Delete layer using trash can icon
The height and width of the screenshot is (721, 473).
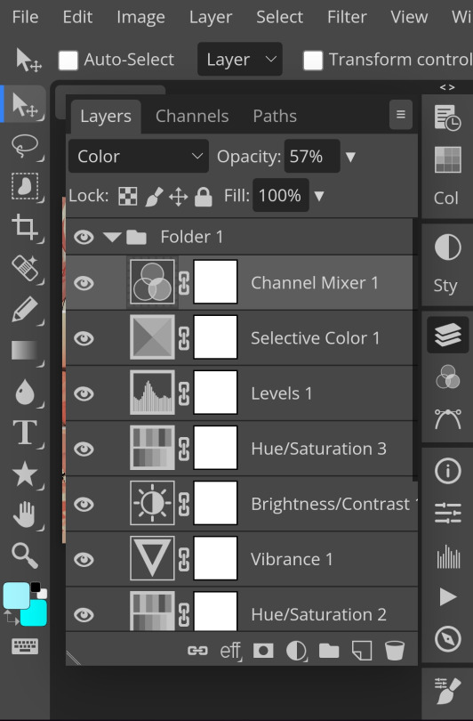[x=395, y=651]
